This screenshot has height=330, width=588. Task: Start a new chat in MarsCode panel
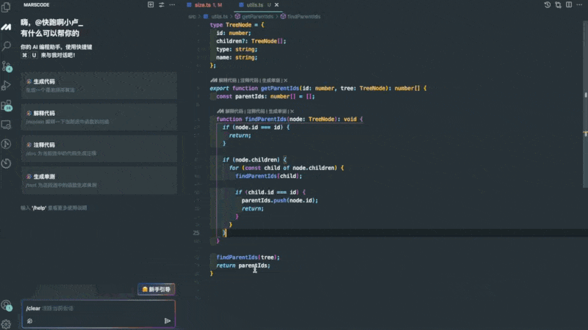click(151, 5)
